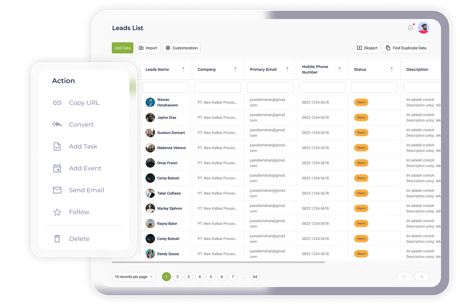Image resolution: width=460 pixels, height=306 pixels.
Task: Click the Send Email envelope icon
Action: 57,190
